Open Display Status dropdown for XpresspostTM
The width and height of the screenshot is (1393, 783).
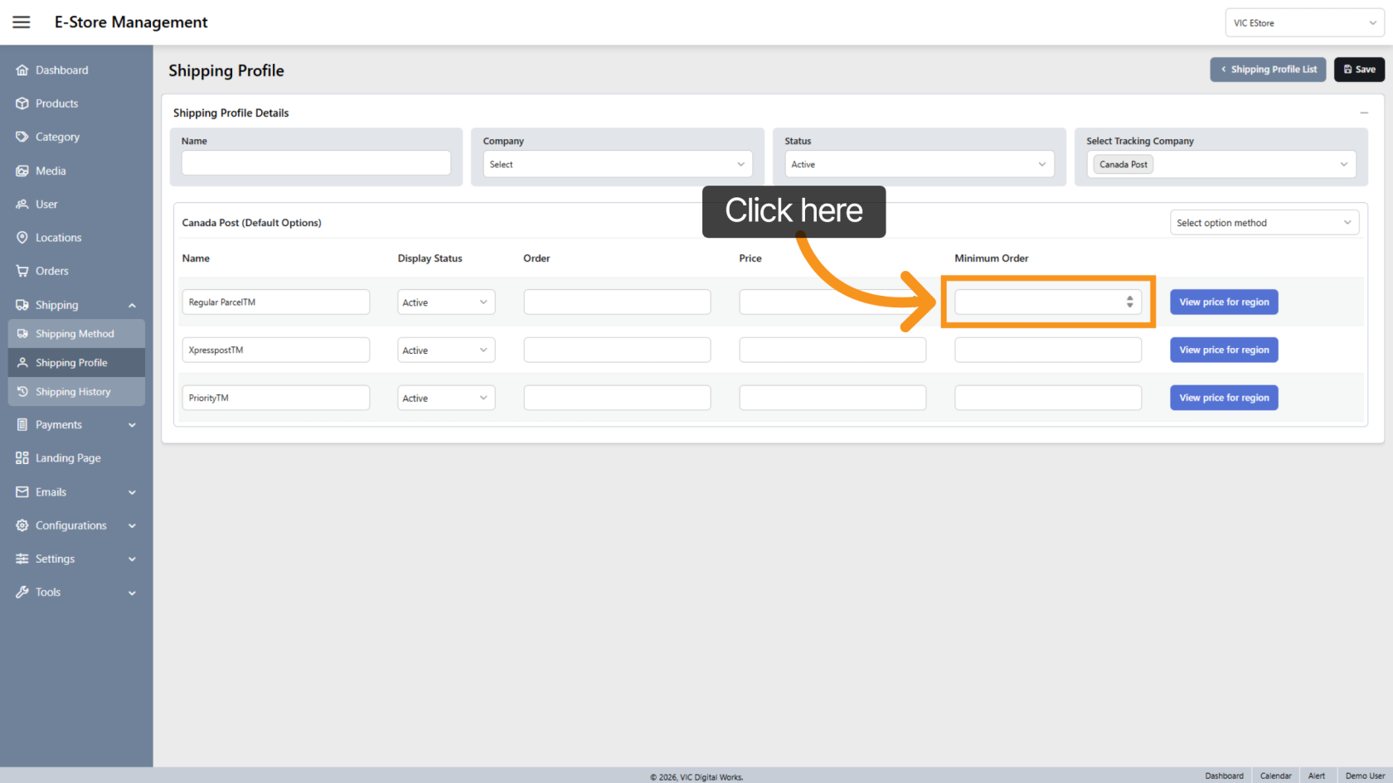coord(446,350)
